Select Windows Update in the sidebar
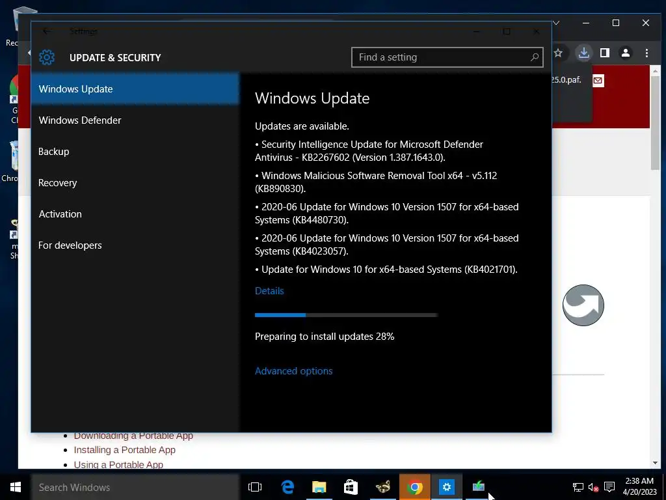The width and height of the screenshot is (666, 500). tap(135, 89)
